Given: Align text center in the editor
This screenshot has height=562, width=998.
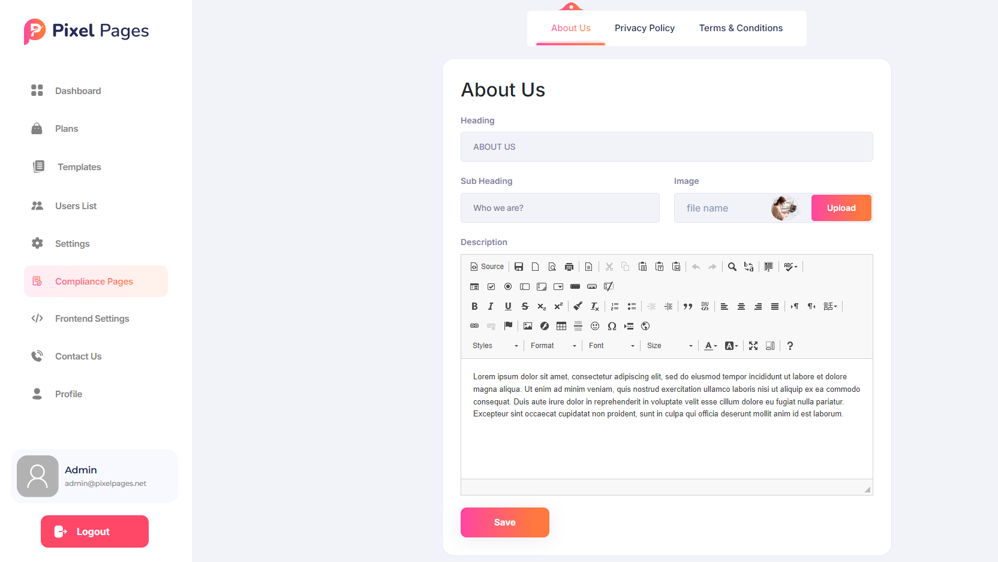Looking at the screenshot, I should pos(741,306).
